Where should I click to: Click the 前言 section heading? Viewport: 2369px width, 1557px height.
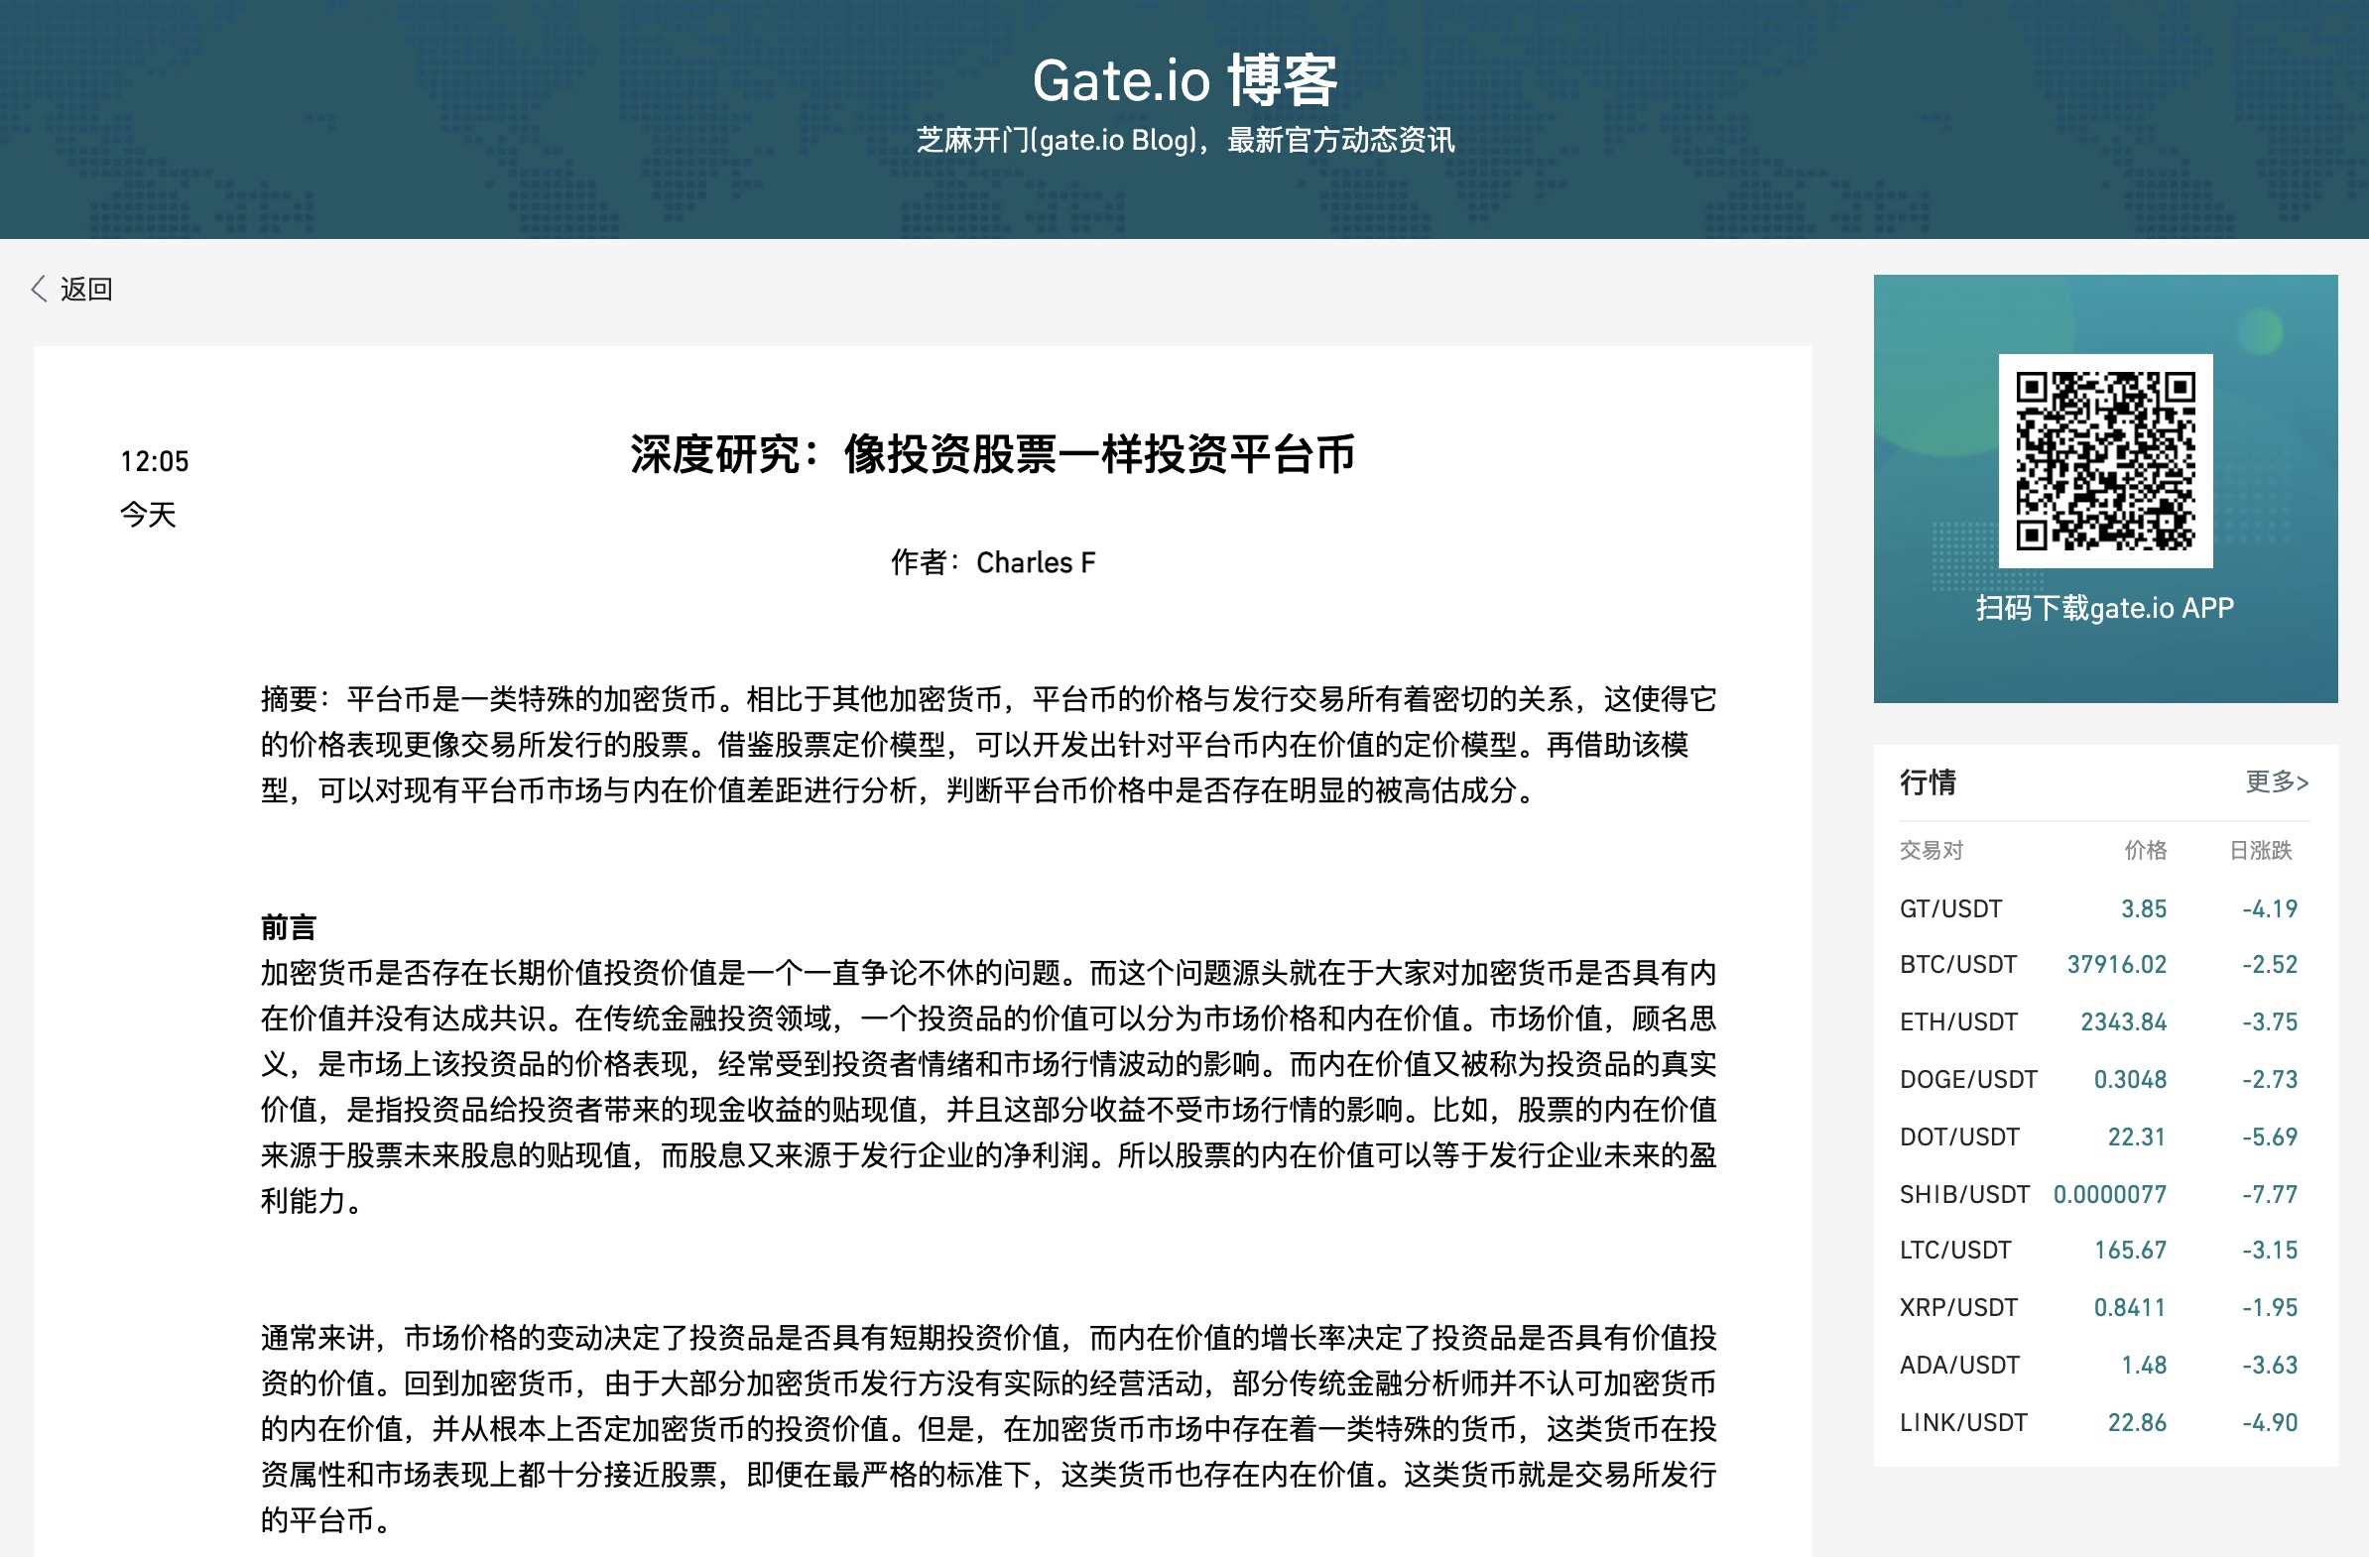click(x=289, y=927)
